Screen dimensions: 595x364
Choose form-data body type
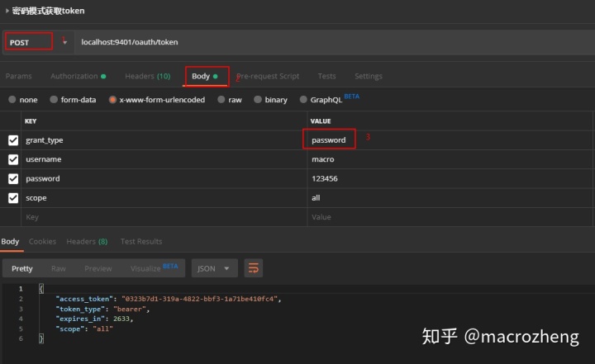point(54,99)
